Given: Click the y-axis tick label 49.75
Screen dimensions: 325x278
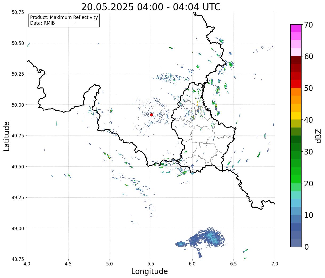Looking at the screenshot, I should click(x=18, y=136).
